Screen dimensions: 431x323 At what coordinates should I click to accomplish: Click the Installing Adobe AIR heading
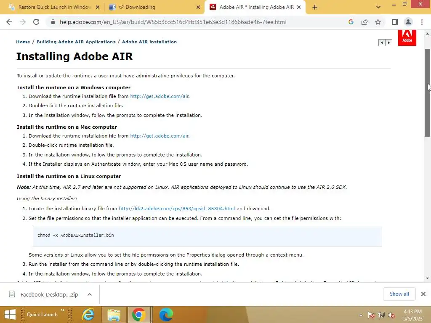coord(74,56)
